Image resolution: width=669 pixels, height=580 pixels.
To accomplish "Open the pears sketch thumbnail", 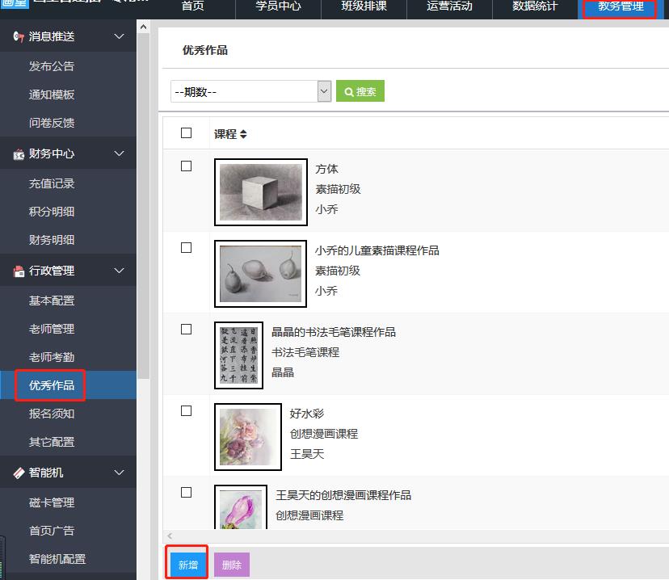I will pos(261,273).
